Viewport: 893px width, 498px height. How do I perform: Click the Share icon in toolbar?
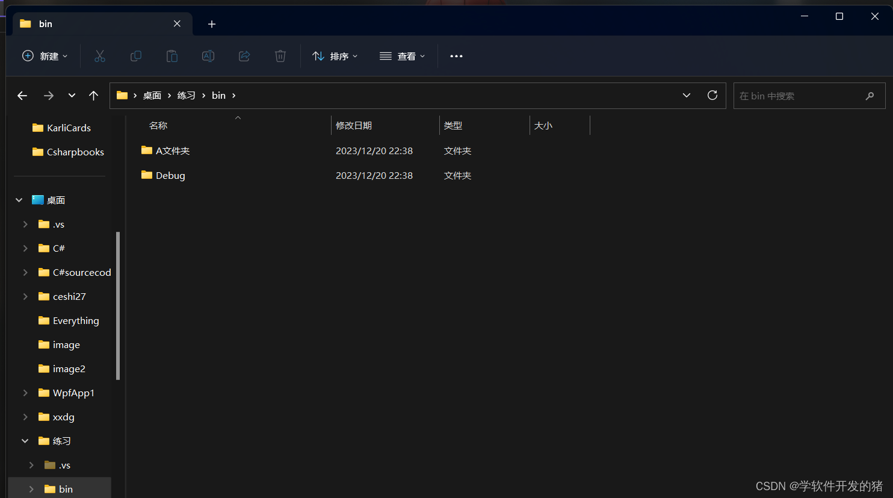coord(244,56)
